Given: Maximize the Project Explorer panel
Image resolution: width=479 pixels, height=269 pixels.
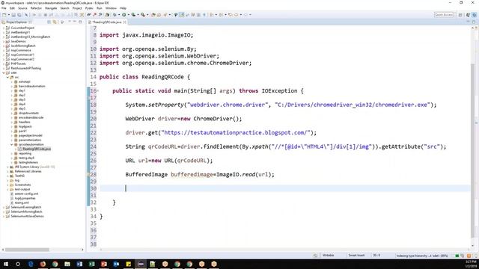Looking at the screenshot, I should [x=80, y=22].
